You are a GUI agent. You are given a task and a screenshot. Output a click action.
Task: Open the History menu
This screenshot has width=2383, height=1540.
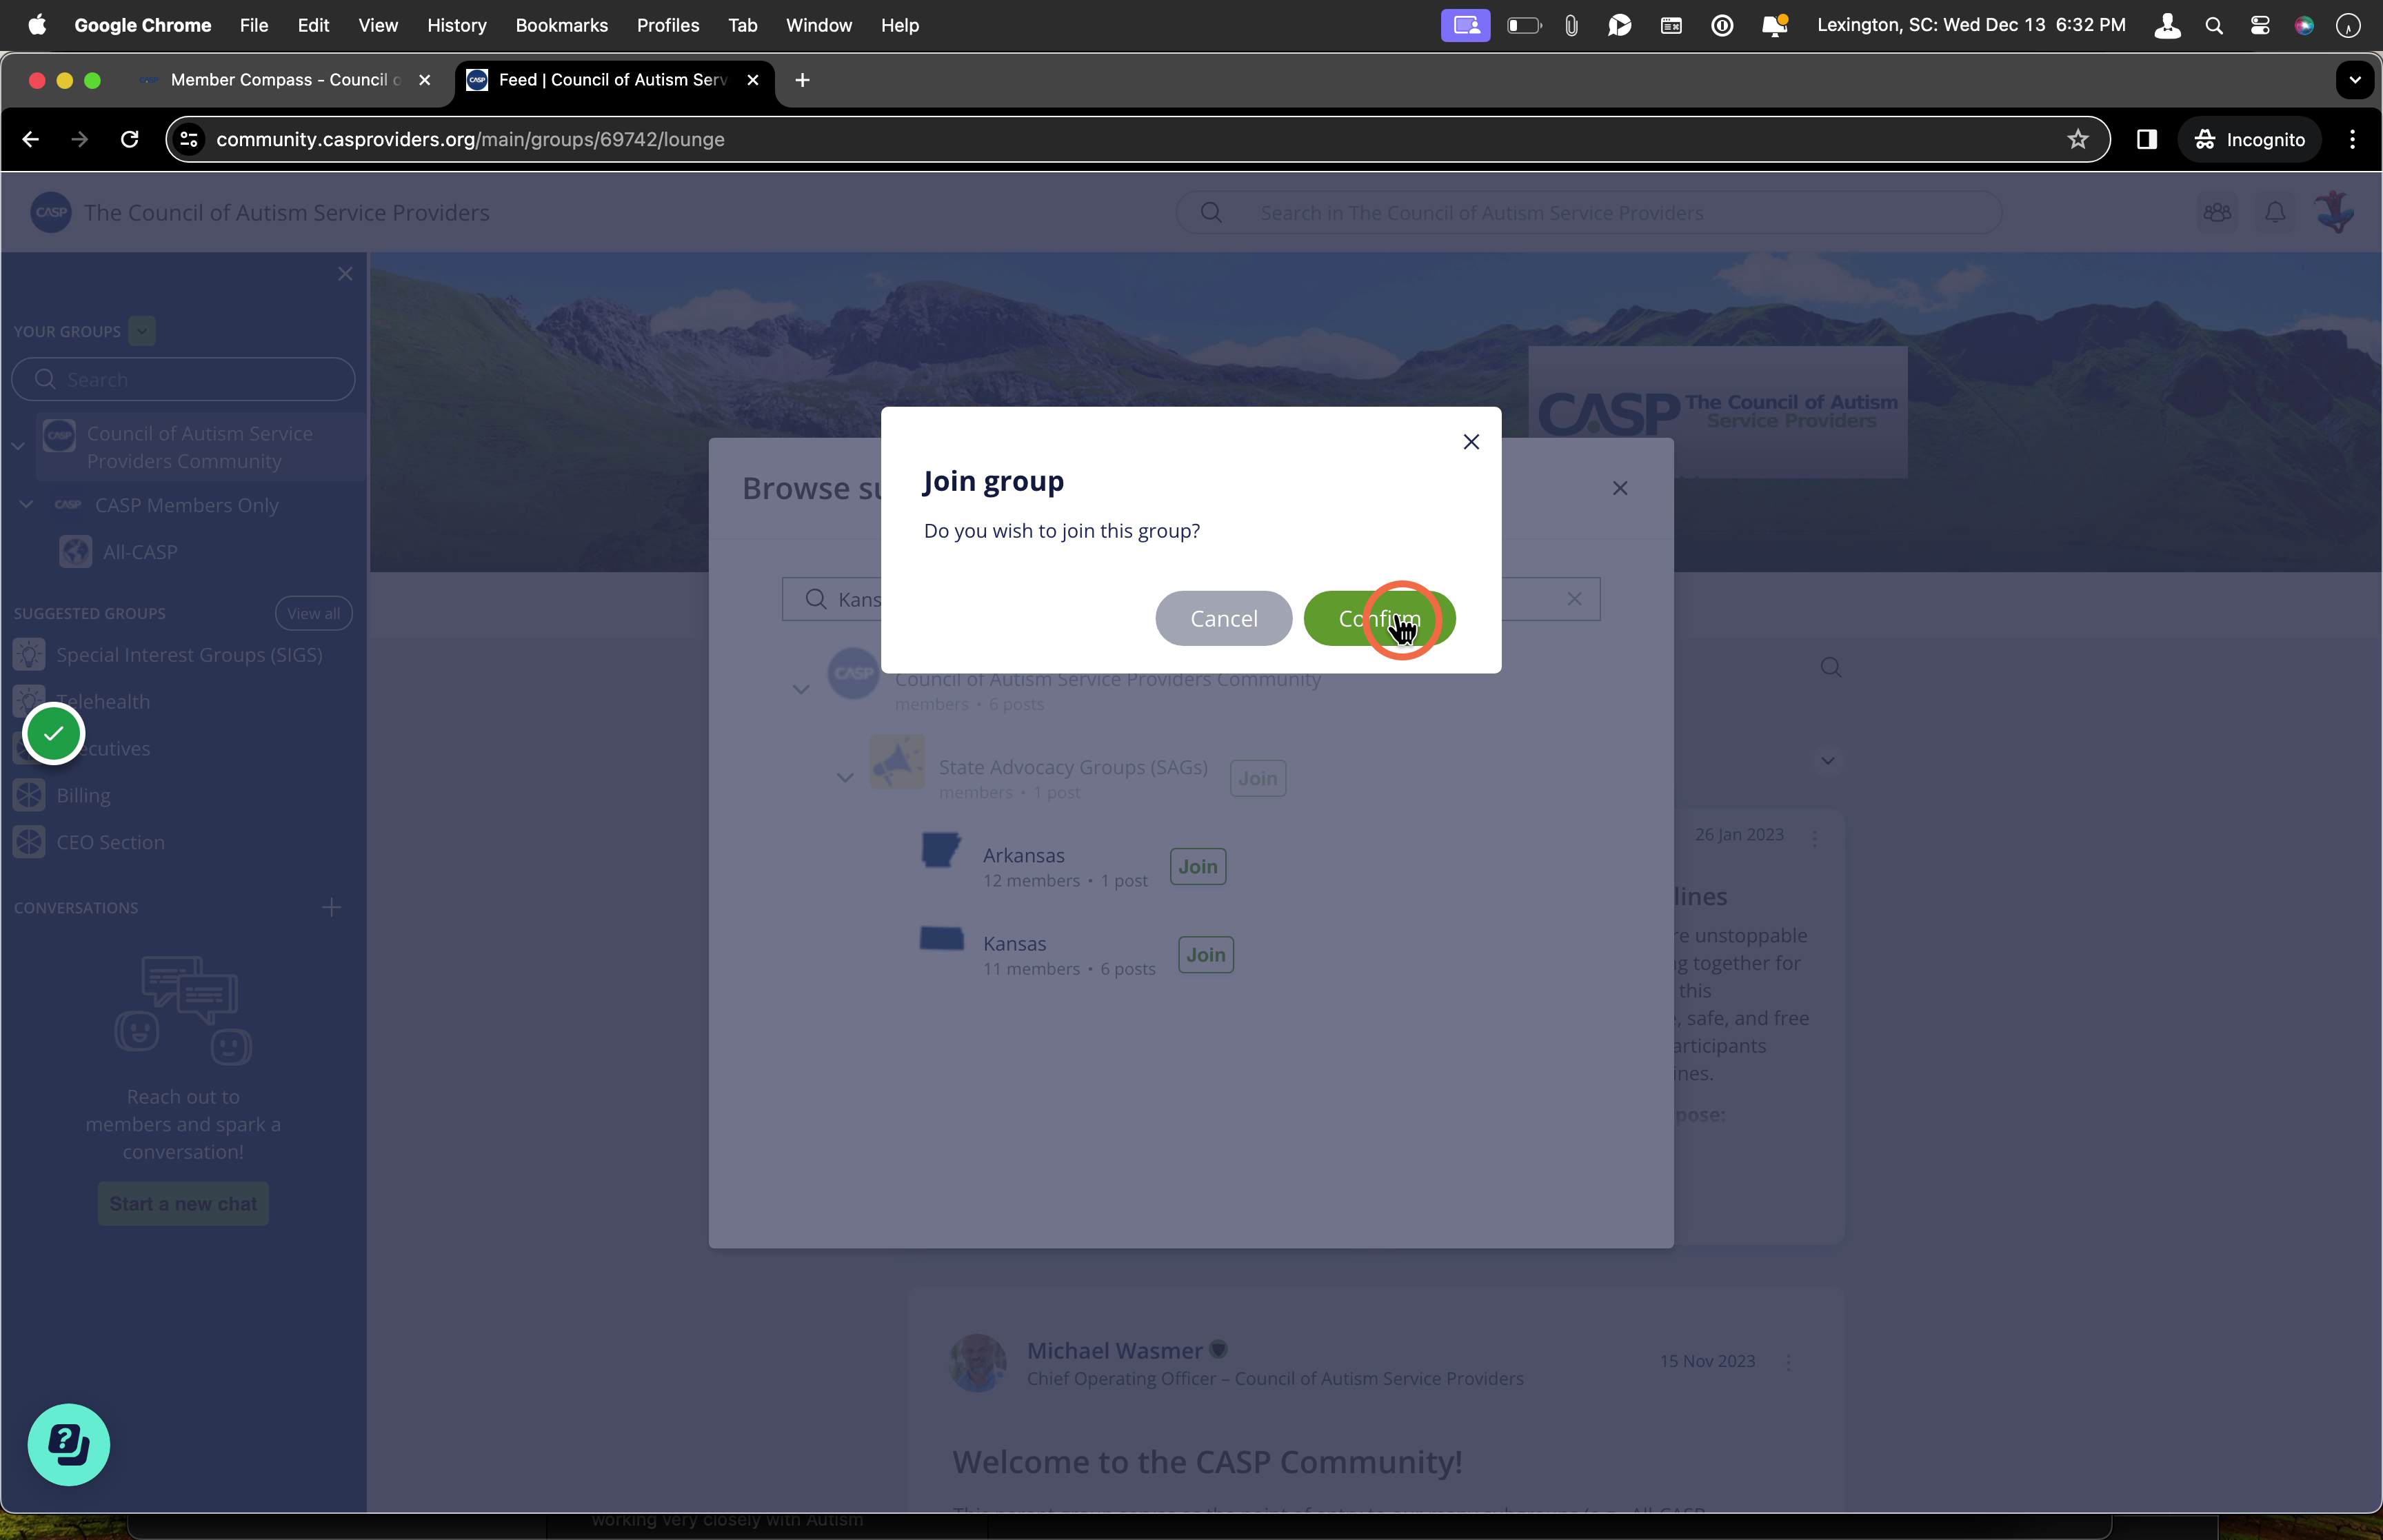[457, 25]
